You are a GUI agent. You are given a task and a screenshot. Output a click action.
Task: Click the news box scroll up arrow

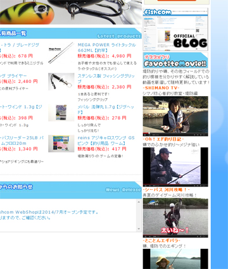139,202
